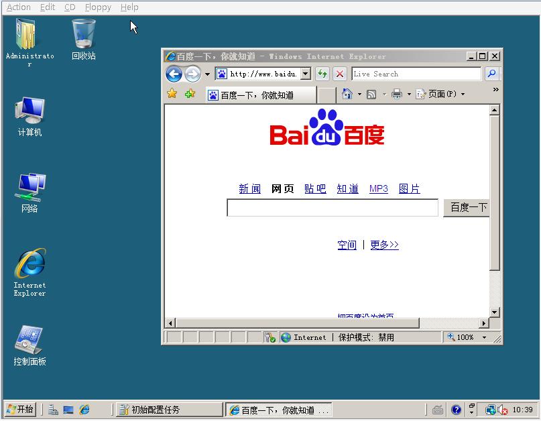Click the magnifier search button
This screenshot has width=541, height=421.
click(491, 74)
